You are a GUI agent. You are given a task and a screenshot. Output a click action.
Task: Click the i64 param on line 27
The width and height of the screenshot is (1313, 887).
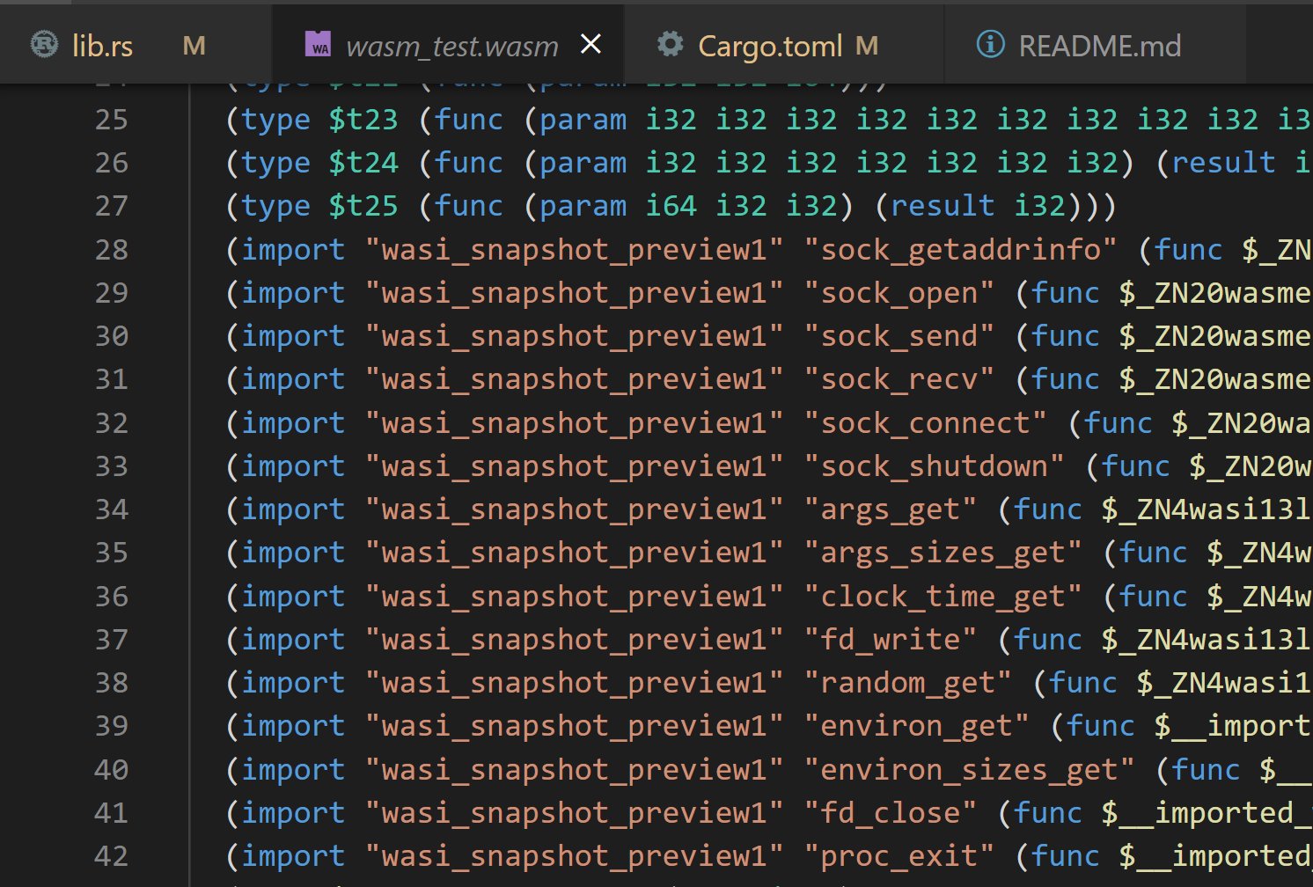(x=671, y=206)
